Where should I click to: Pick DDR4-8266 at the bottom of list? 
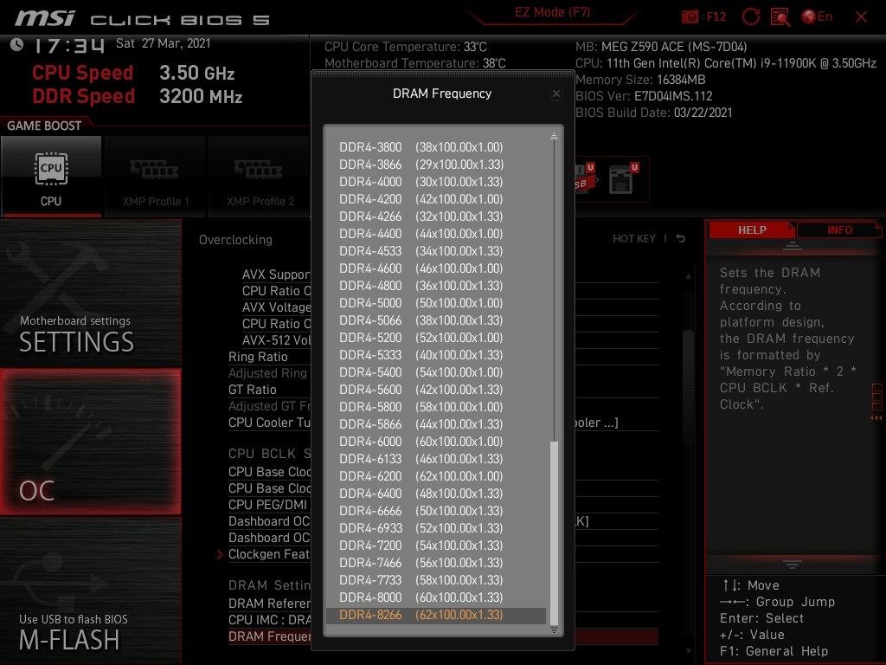click(421, 615)
